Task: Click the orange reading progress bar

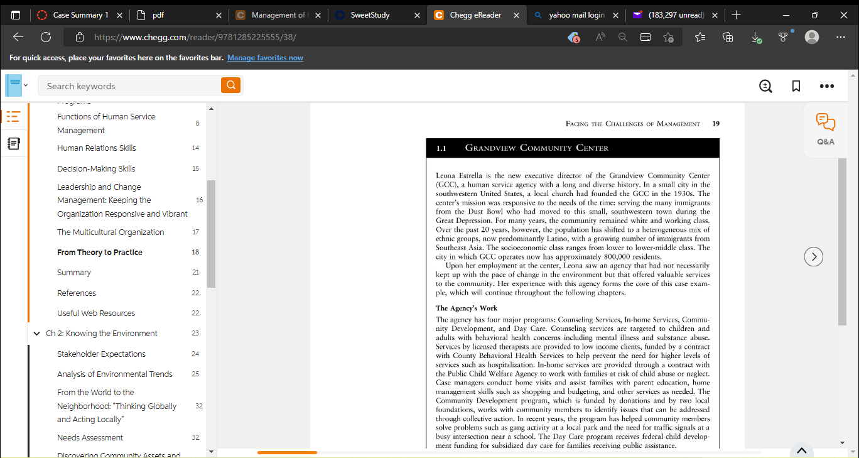Action: (x=287, y=452)
